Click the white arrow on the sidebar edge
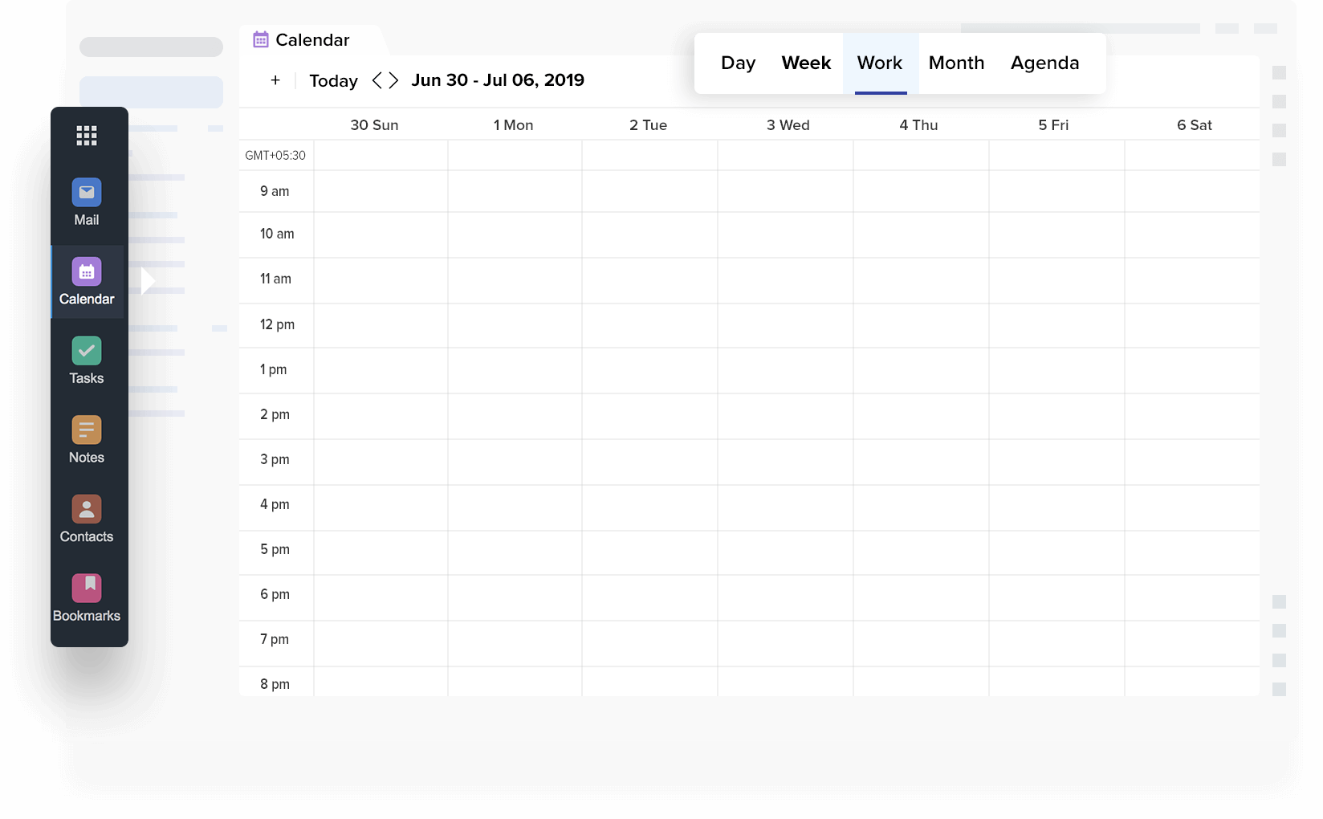The height and width of the screenshot is (819, 1323). [148, 280]
